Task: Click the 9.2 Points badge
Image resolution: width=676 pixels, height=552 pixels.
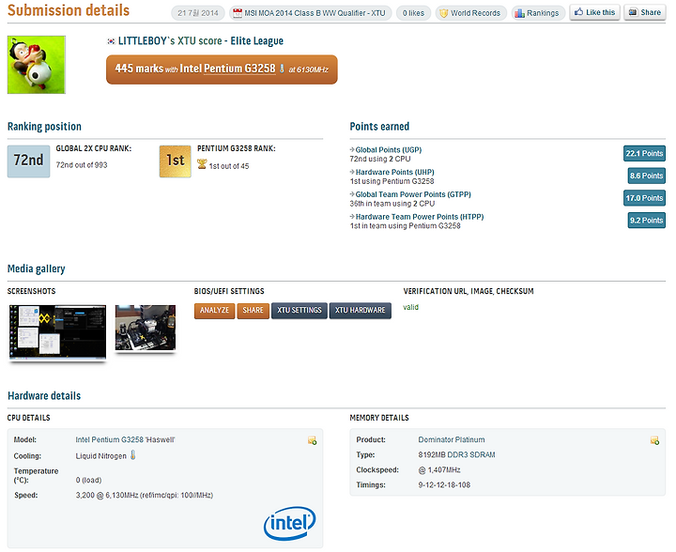Action: pos(646,221)
